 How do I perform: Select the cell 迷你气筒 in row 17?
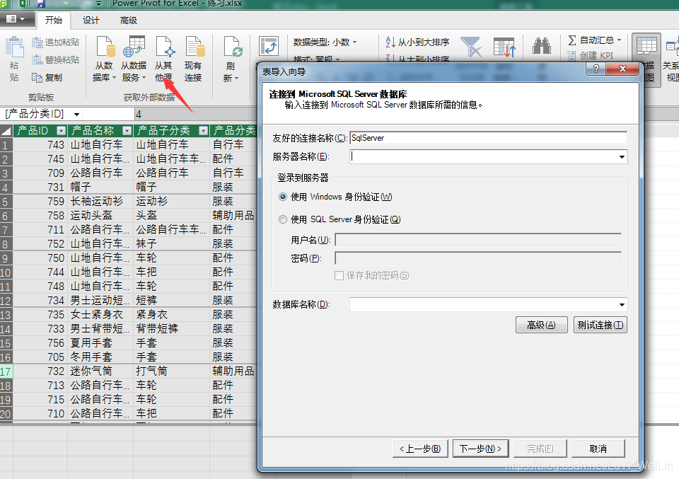[x=100, y=371]
